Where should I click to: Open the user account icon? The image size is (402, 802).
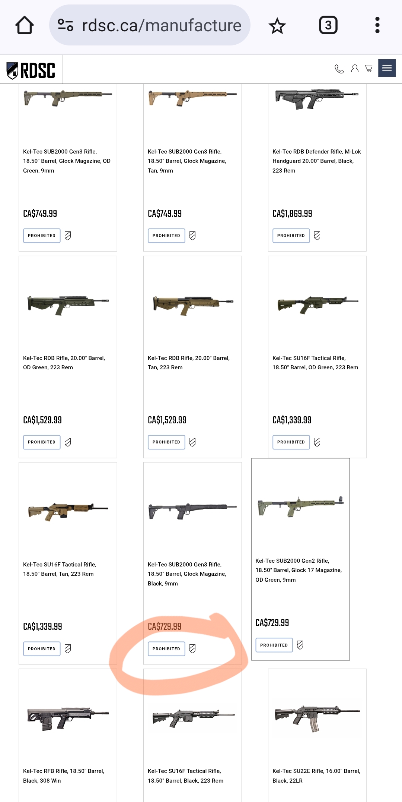[355, 69]
